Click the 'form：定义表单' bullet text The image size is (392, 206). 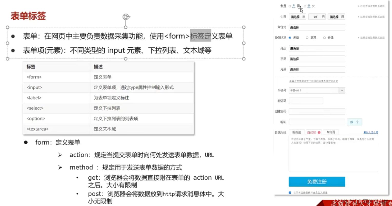[x=58, y=143]
